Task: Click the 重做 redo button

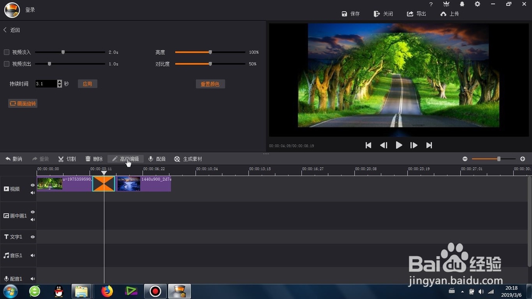Action: 40,159
